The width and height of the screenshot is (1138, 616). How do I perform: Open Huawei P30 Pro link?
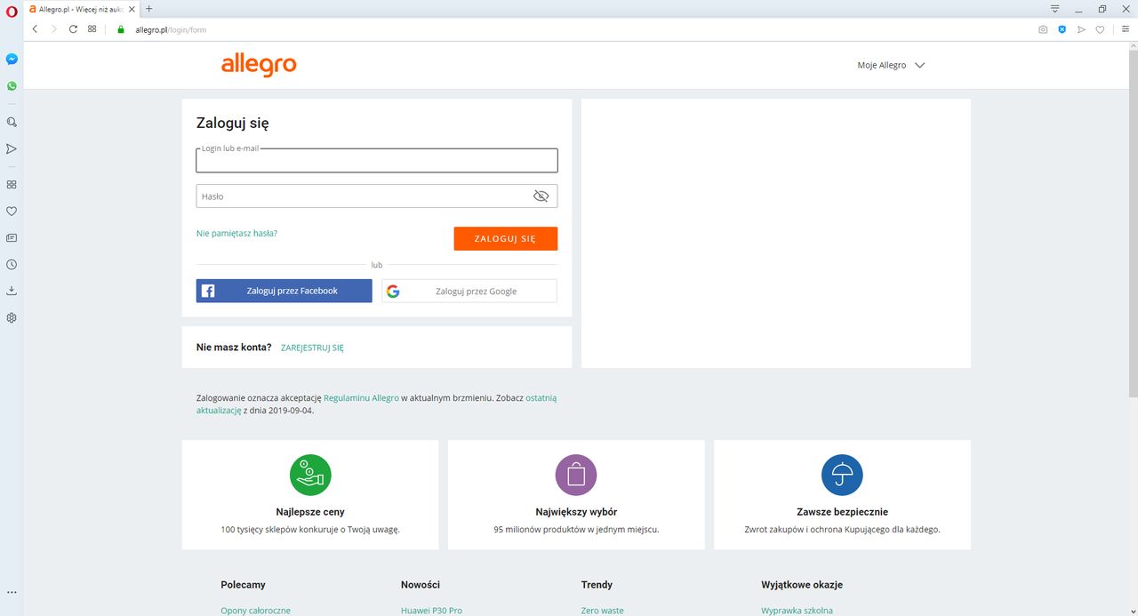[x=431, y=611]
